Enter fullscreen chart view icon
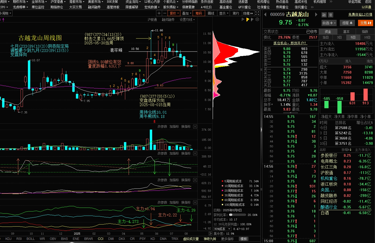Viewport: 375px width, 243px height. [x=257, y=13]
